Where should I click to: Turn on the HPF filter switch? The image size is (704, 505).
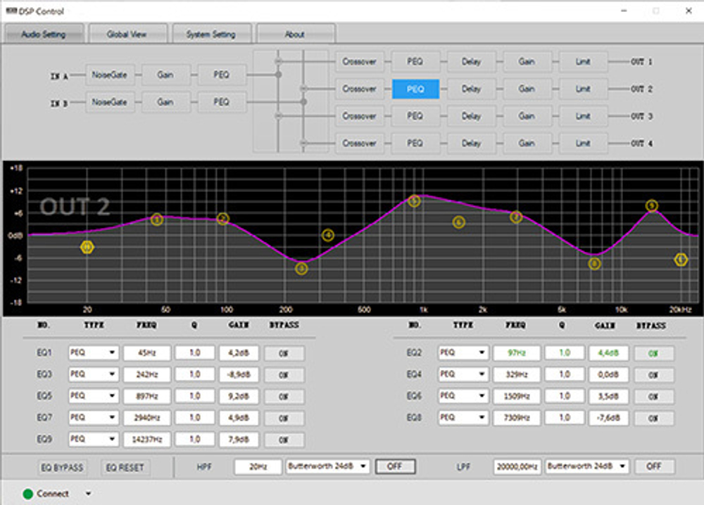(395, 466)
